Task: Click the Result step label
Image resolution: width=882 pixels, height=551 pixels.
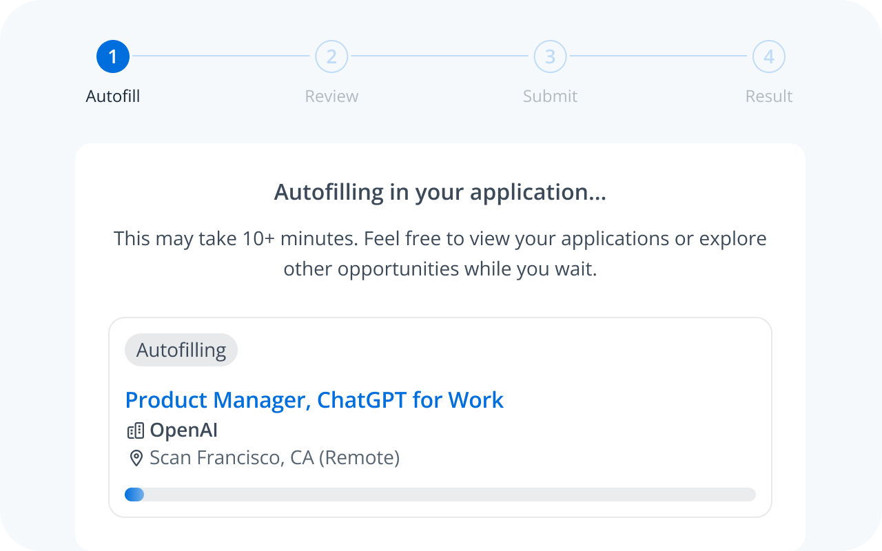Action: (769, 96)
